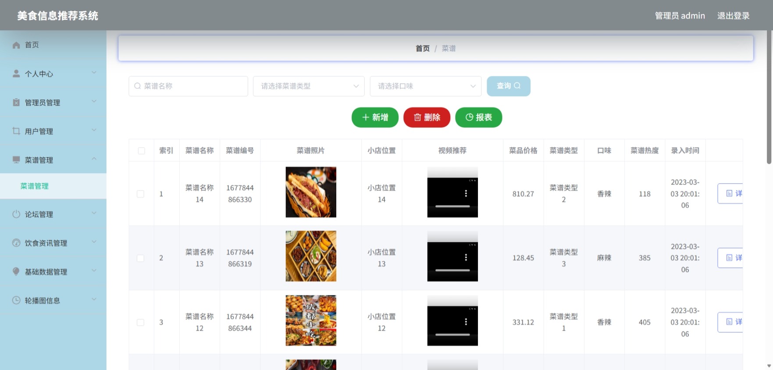Click the clipboard icon beside 管理员管理
Viewport: 773px width, 370px height.
click(16, 102)
